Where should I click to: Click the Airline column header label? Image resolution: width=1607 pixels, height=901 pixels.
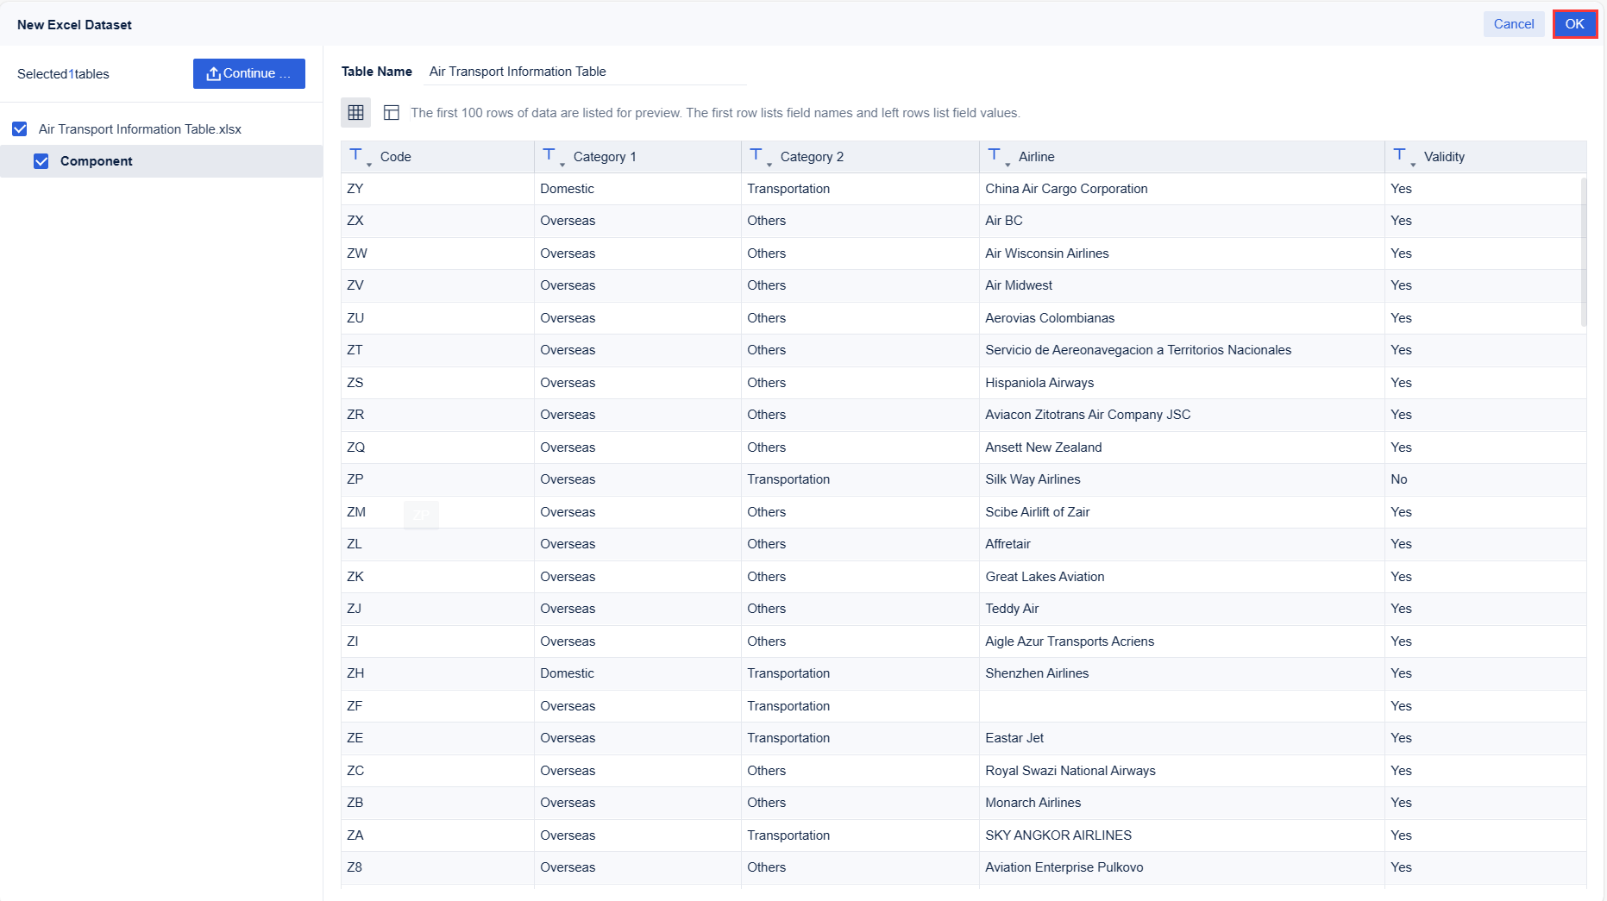tap(1036, 157)
